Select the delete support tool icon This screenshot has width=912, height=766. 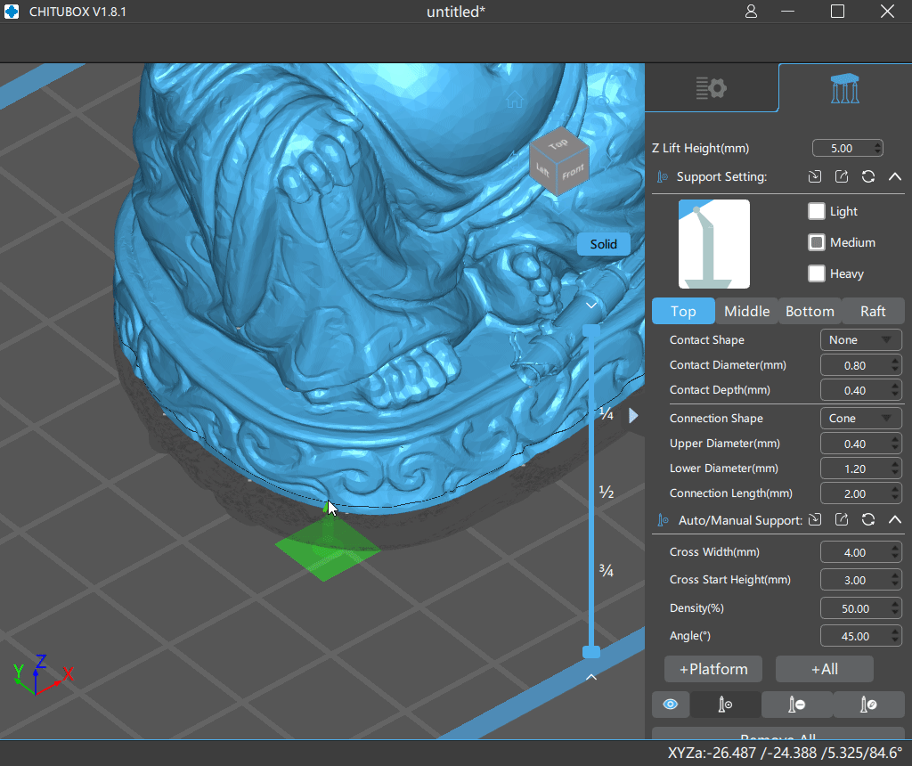click(x=797, y=705)
